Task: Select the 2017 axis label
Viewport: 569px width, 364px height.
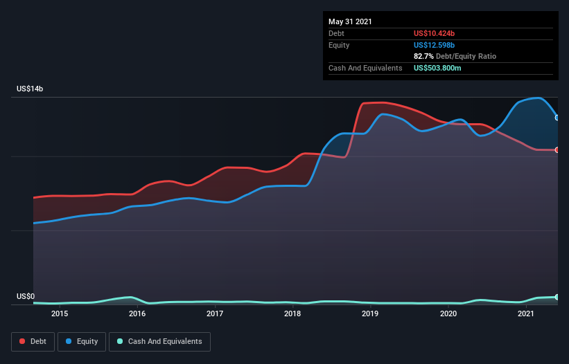Action: (x=215, y=313)
